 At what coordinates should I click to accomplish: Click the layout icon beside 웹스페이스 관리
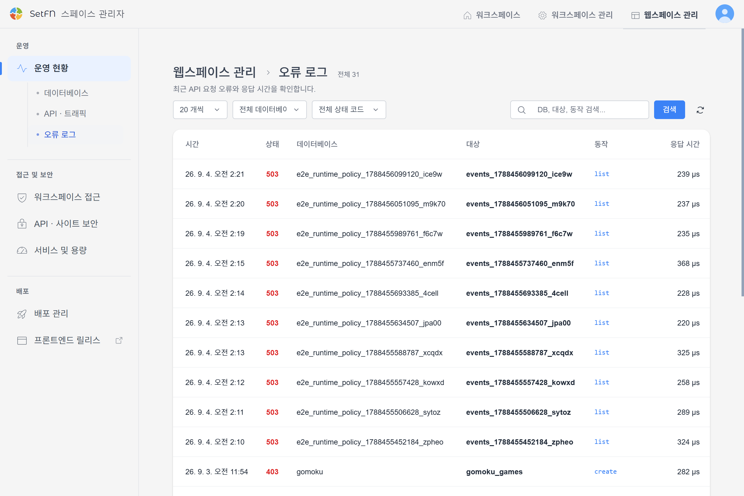pyautogui.click(x=635, y=15)
